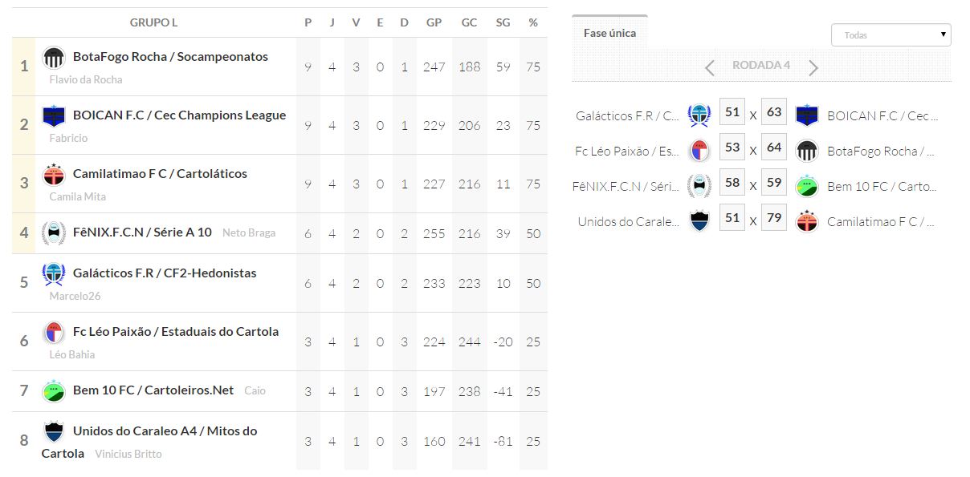This screenshot has width=970, height=477.
Task: Advance to next rodada with right chevron
Action: (x=813, y=67)
